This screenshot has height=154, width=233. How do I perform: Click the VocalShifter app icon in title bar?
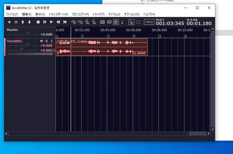tap(8, 8)
